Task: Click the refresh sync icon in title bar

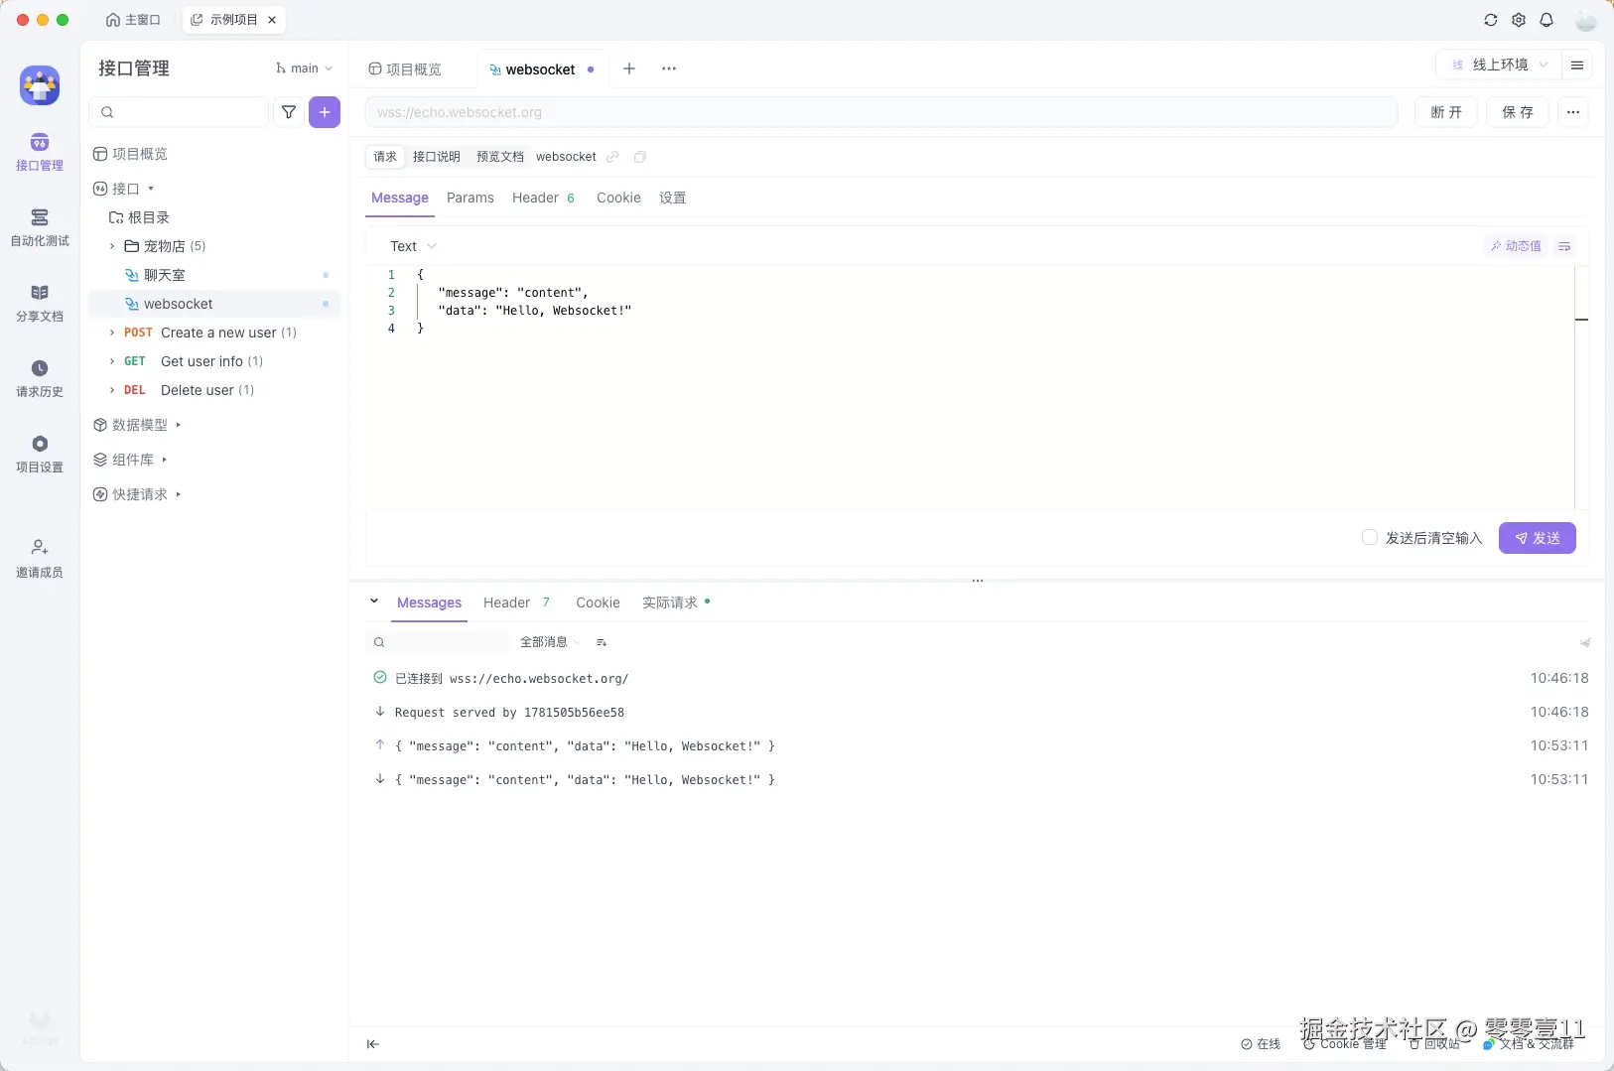Action: coord(1491,20)
